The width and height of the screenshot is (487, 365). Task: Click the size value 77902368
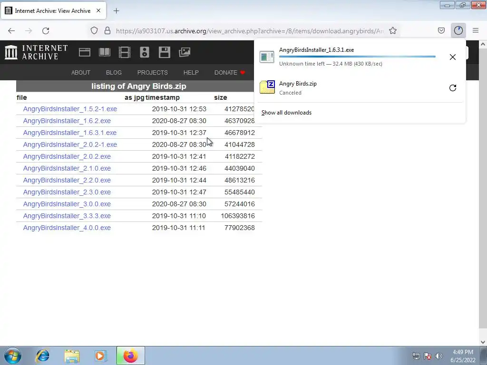[x=240, y=228]
